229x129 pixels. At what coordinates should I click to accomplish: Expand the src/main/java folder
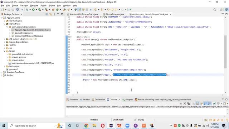point(4,21)
